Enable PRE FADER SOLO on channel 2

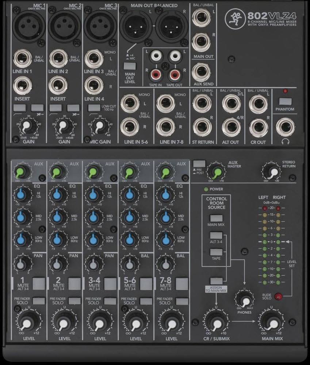click(74, 301)
